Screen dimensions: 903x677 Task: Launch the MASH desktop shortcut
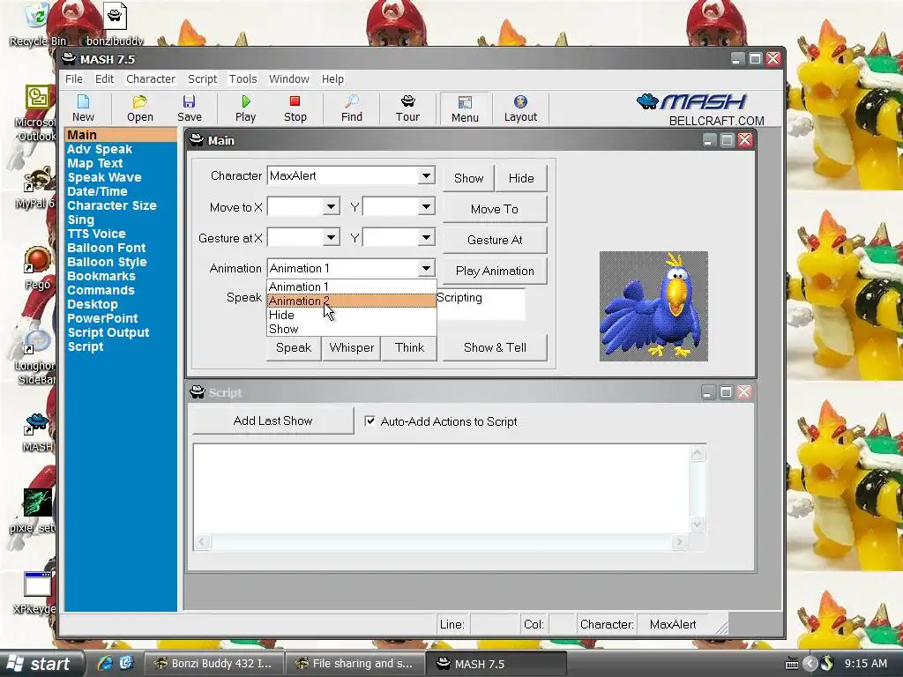tap(37, 432)
